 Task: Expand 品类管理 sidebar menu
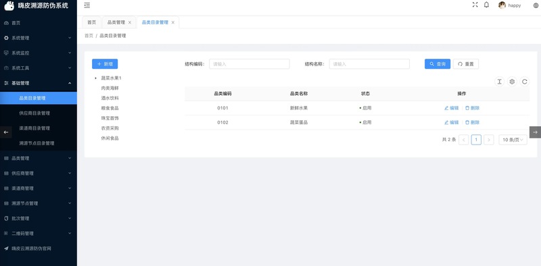(x=39, y=158)
